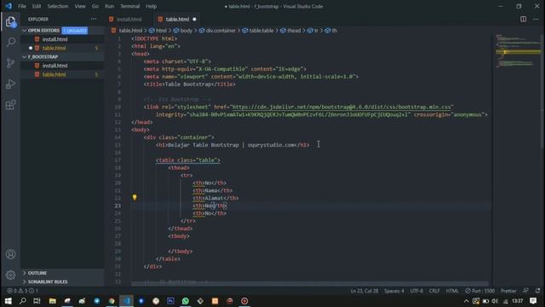Open Chrome from the taskbar
This screenshot has height=307, width=545.
pyautogui.click(x=112, y=301)
